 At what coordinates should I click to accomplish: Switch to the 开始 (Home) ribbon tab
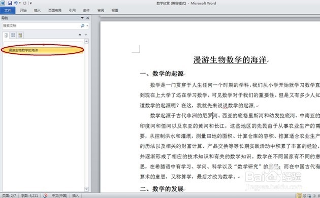coord(23,10)
